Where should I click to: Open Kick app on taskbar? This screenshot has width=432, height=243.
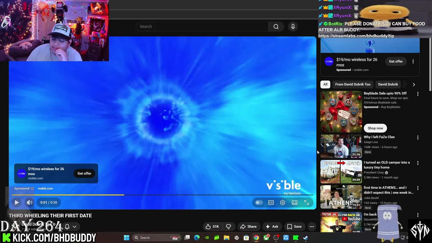[296, 238]
